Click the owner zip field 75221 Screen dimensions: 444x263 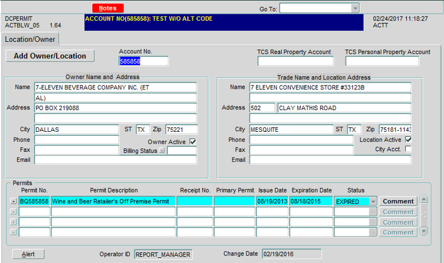[182, 129]
